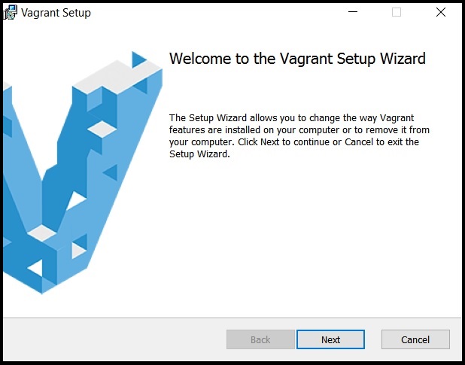Viewport: 465px width, 365px height.
Task: Click the dark blue triangle atop the Vagrant logo
Action: point(138,59)
